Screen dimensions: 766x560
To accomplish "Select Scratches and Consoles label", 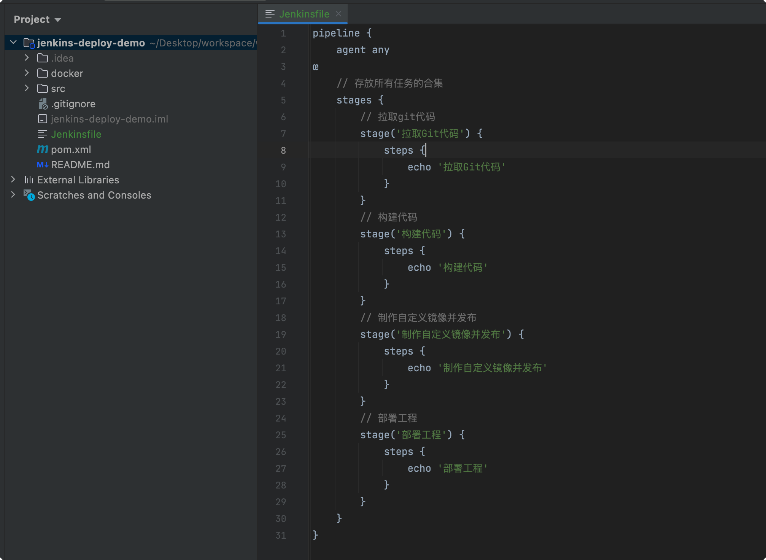I will click(x=94, y=195).
